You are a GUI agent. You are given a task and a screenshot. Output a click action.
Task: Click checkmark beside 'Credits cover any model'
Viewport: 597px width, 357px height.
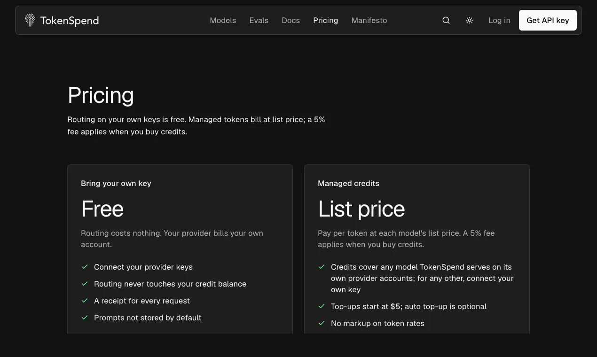(322, 267)
